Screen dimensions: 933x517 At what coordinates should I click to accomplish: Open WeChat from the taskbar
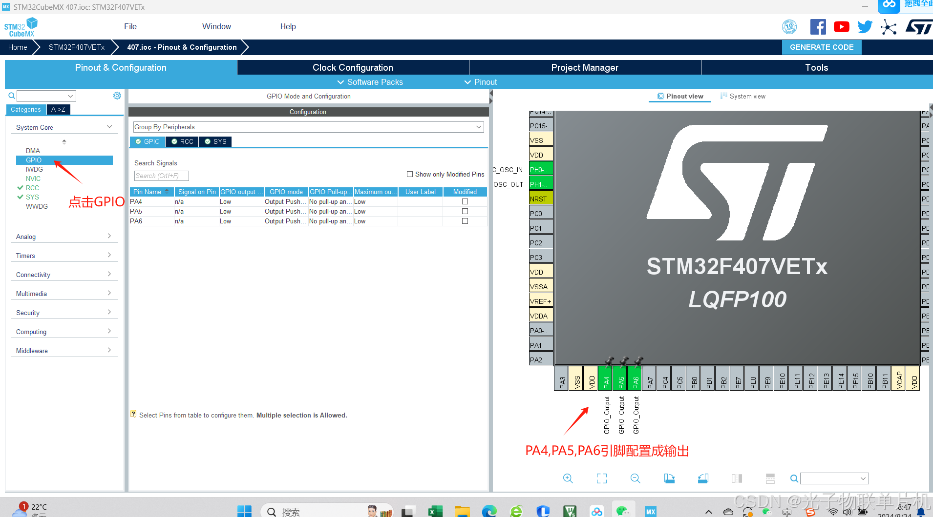point(622,511)
